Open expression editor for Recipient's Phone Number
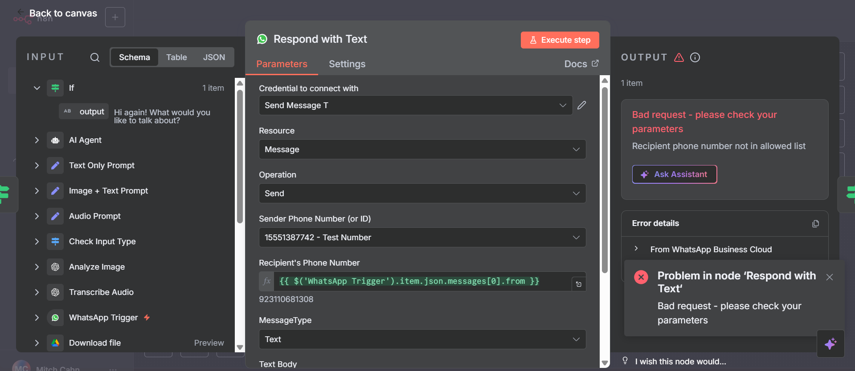Image resolution: width=855 pixels, height=371 pixels. (578, 284)
